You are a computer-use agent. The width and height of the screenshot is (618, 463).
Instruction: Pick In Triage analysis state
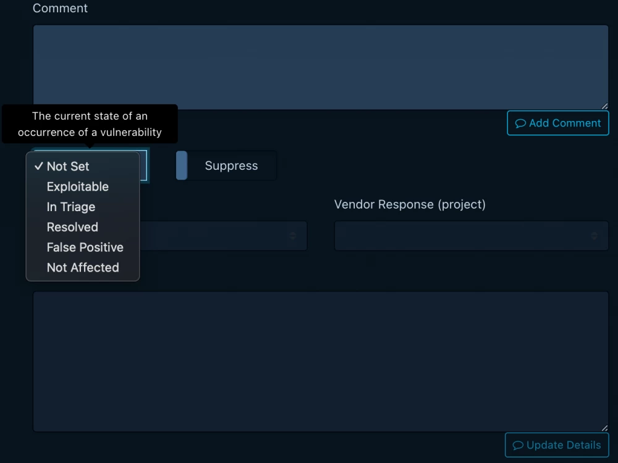click(71, 207)
